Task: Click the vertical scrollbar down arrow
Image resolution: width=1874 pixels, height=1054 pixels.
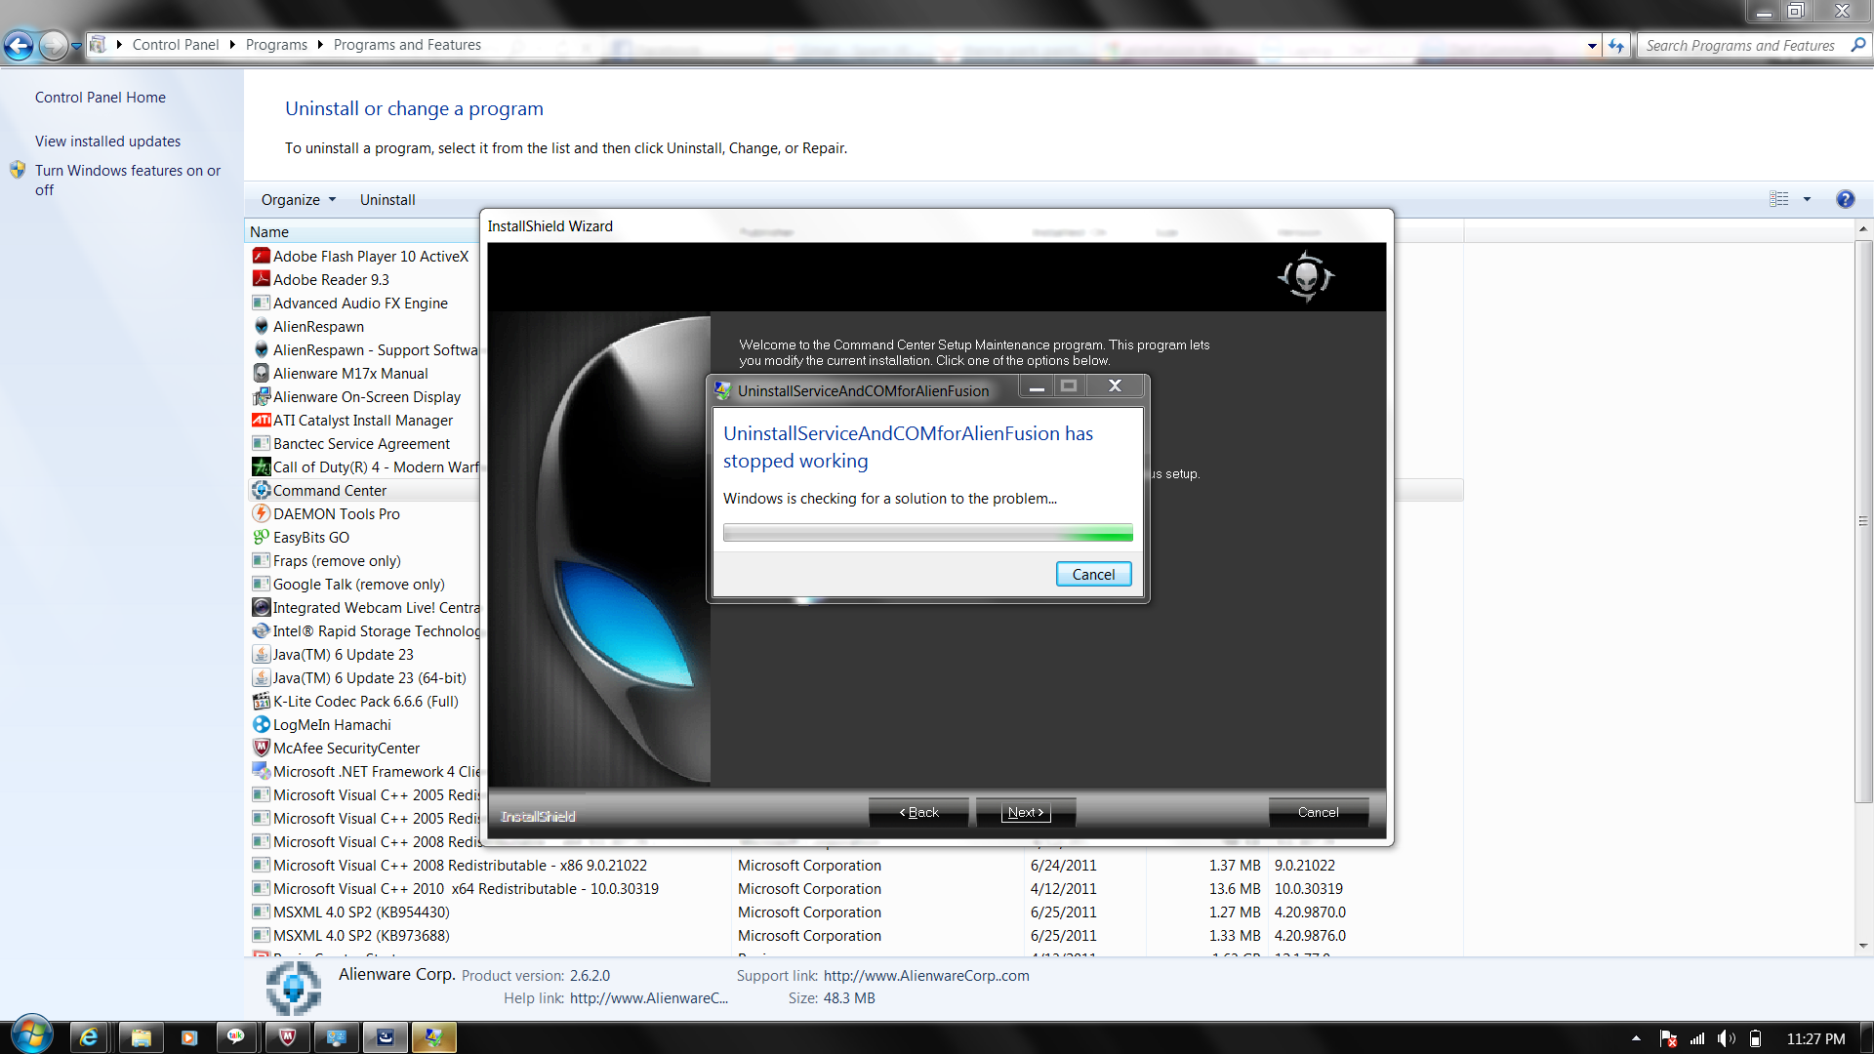Action: pos(1863,945)
